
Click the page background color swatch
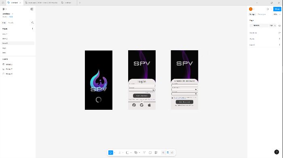click(251, 25)
